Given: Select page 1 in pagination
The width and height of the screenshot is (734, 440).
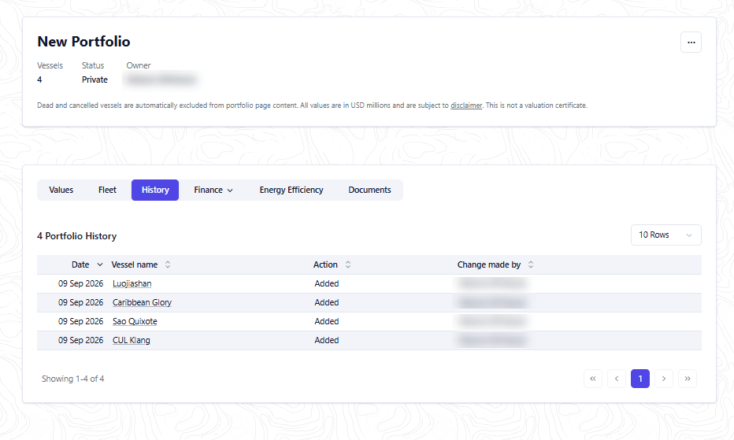Looking at the screenshot, I should 640,379.
